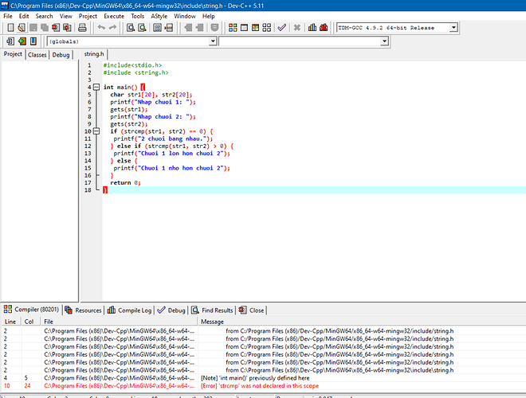Viewport: 526px width, 398px height.
Task: Collapse the main() fold marker at line 4
Action: (96, 87)
